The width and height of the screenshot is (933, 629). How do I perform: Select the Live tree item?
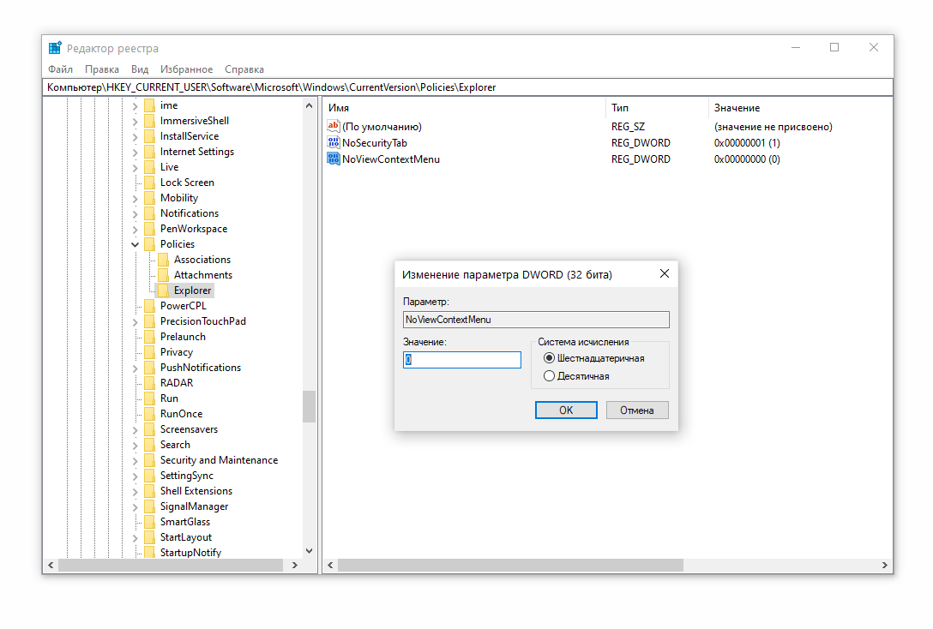tap(169, 166)
